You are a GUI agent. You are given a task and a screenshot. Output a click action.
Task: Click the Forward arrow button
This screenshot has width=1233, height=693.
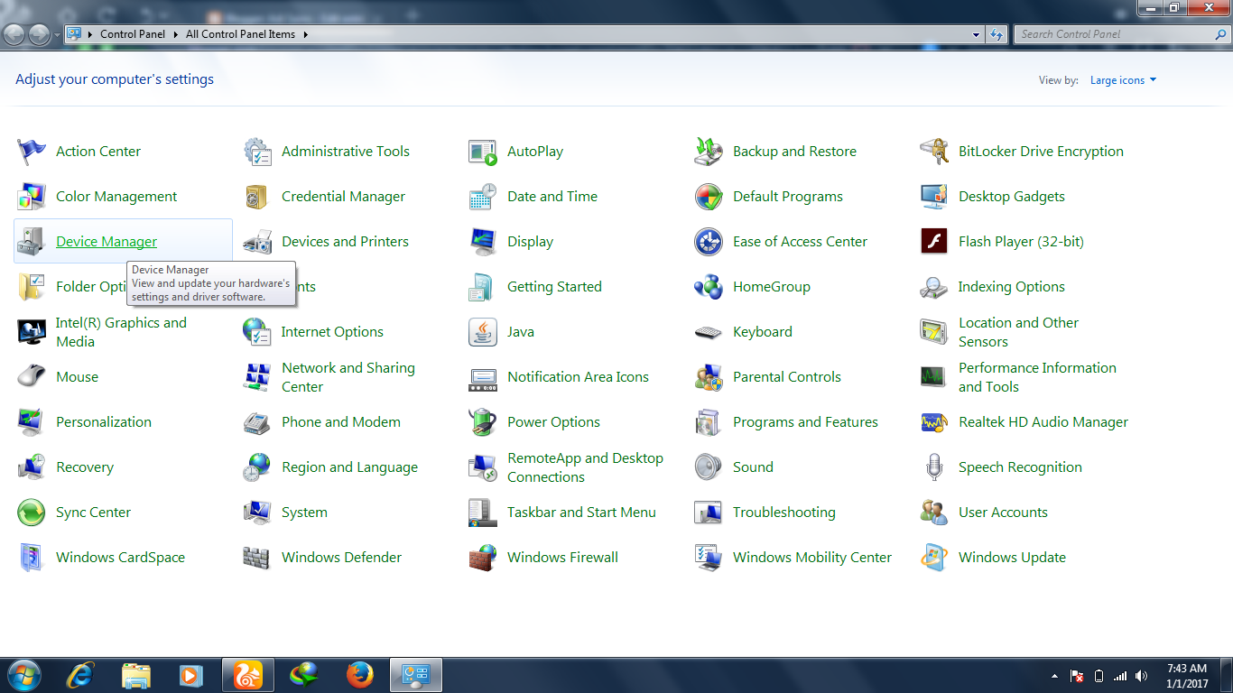(x=40, y=34)
